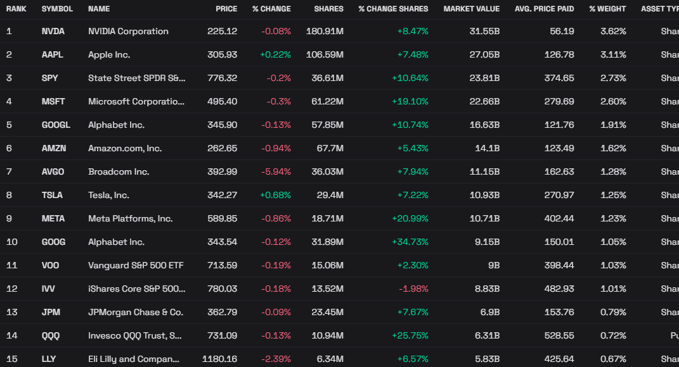Select the Amazon.com, Inc. name
Image resolution: width=679 pixels, height=367 pixels.
click(x=125, y=148)
